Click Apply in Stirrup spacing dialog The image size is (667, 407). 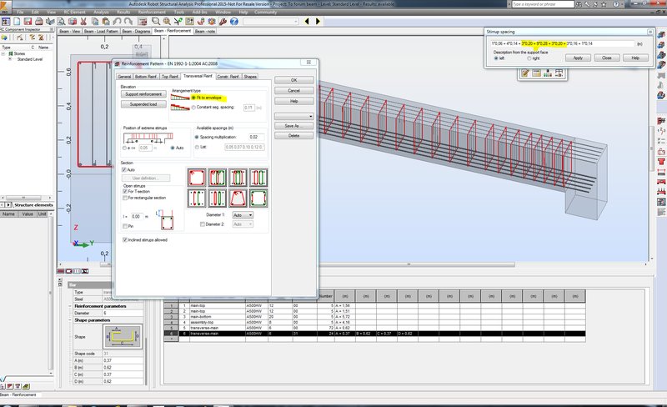(x=578, y=58)
